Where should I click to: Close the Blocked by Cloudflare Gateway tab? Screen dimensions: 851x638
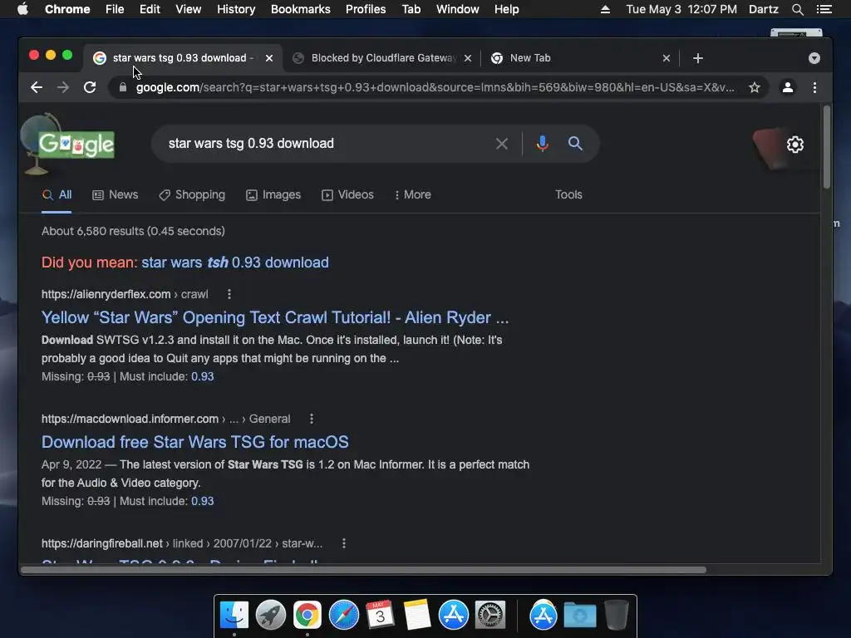(468, 58)
